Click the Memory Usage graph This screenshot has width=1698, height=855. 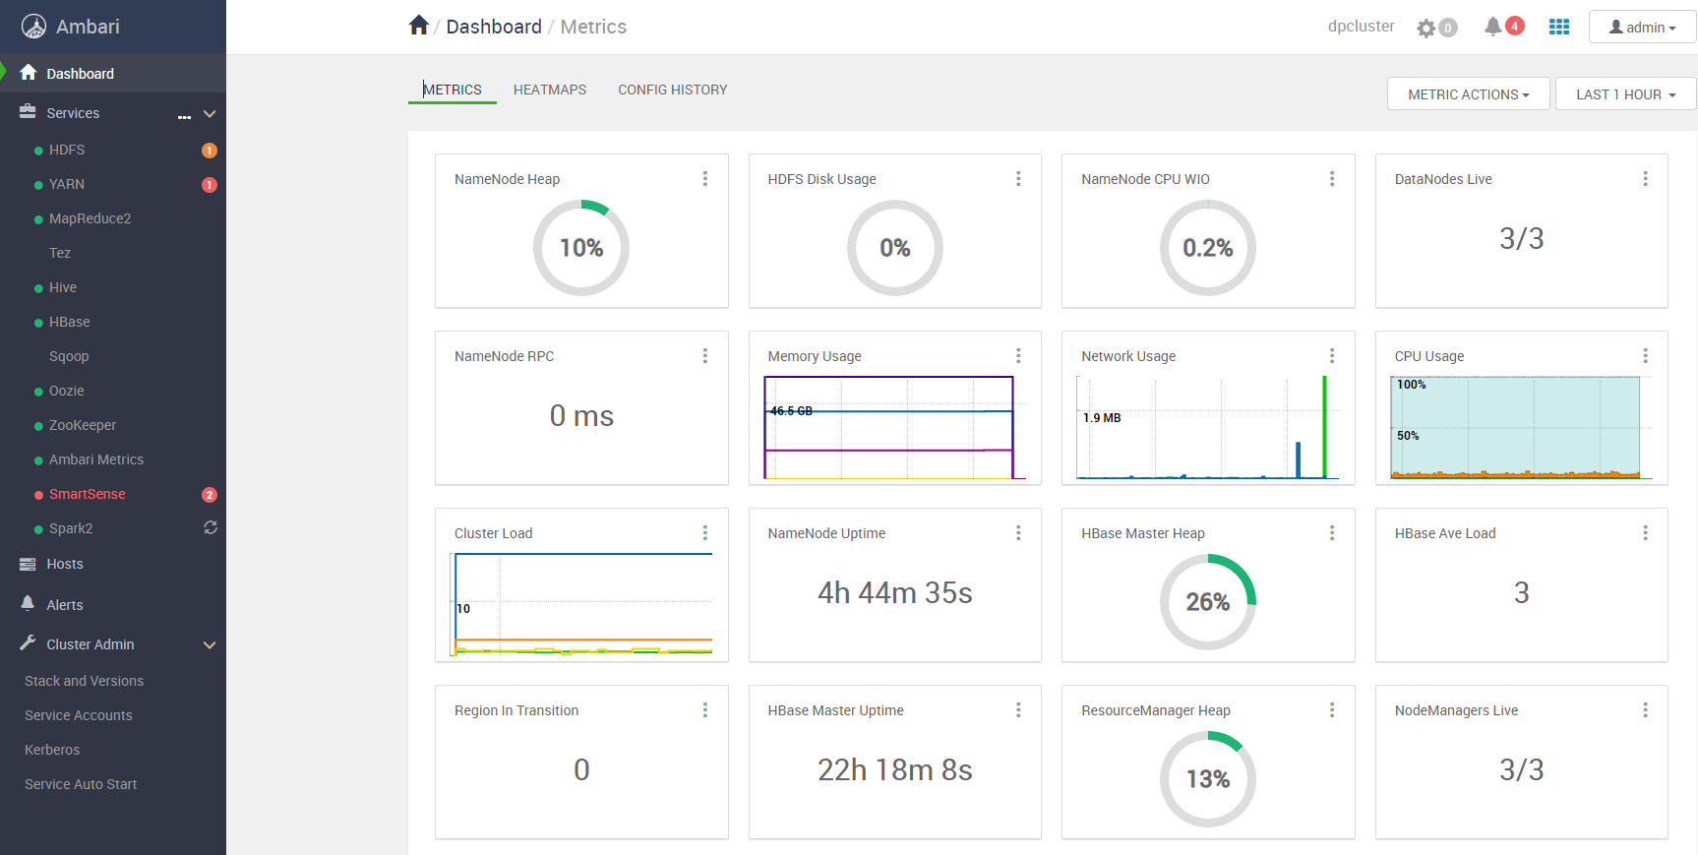[x=895, y=427]
